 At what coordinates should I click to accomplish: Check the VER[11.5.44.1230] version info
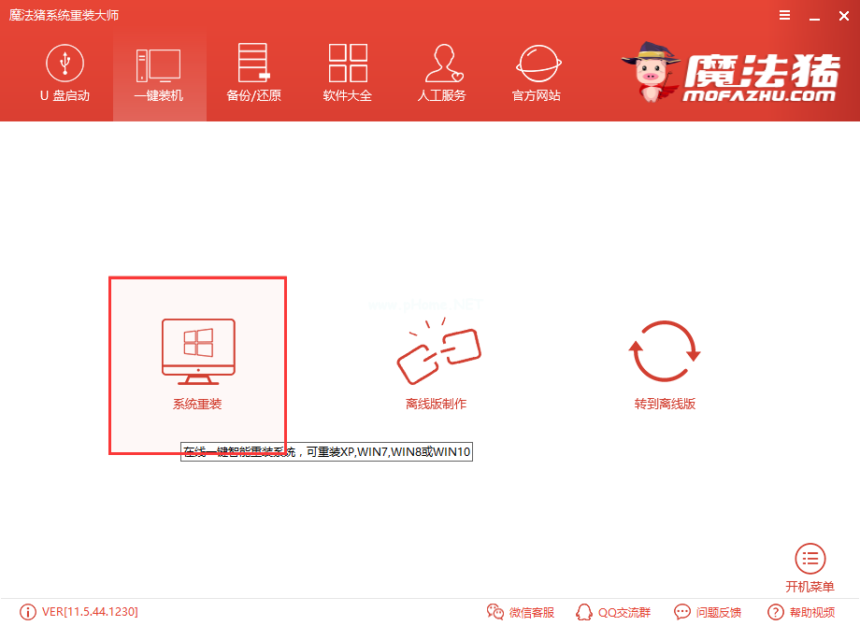click(x=91, y=612)
